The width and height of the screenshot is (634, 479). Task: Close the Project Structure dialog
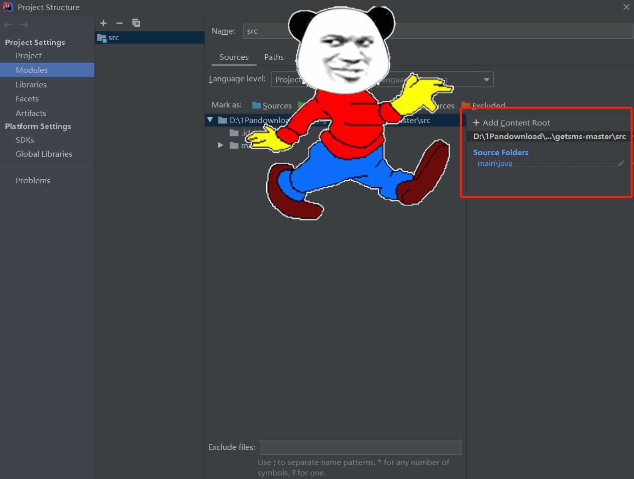point(626,7)
